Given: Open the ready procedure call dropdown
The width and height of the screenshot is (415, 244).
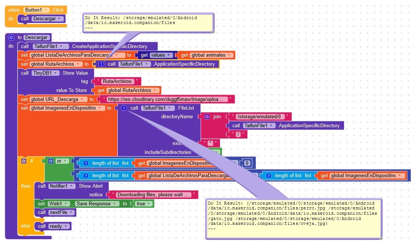Looking at the screenshot, I should pyautogui.click(x=59, y=226).
